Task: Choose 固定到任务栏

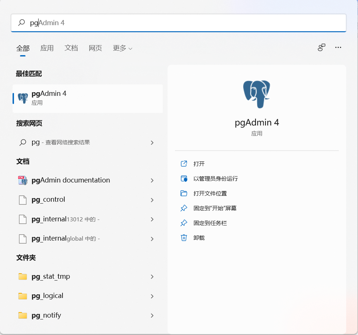Action: (210, 223)
